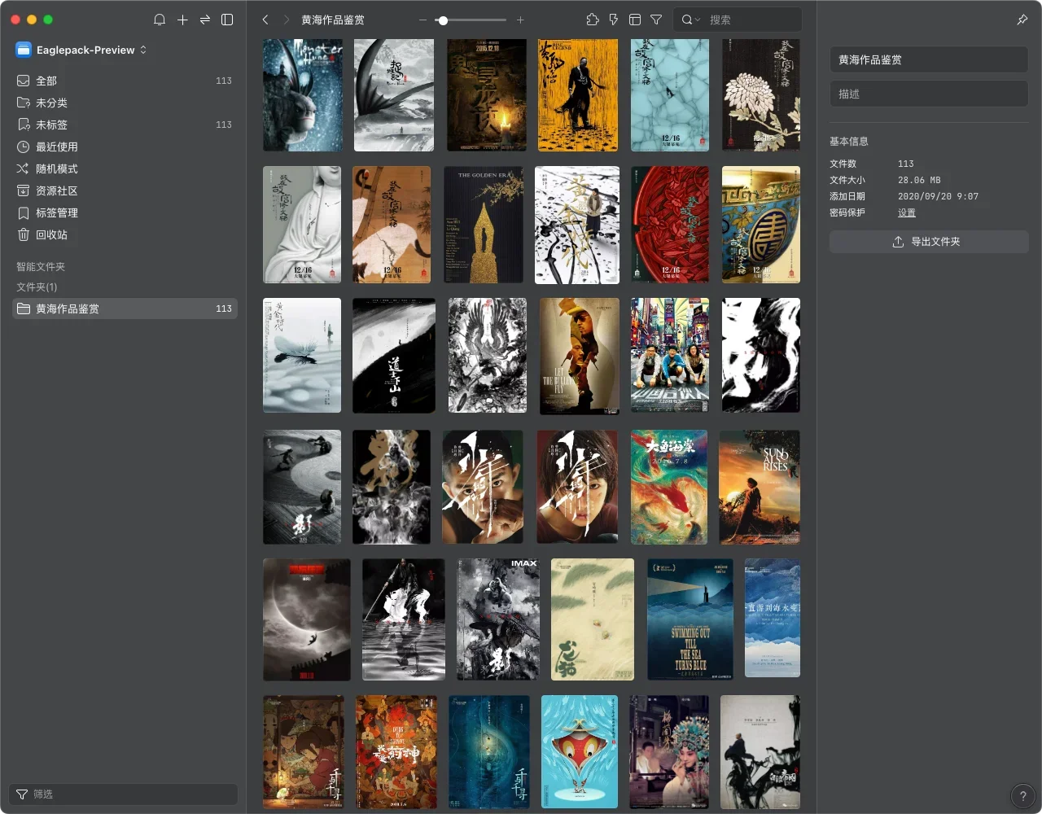1042x814 pixels.
Task: Select the 黄海作品鉴赏 folder in sidebar
Action: 125,309
